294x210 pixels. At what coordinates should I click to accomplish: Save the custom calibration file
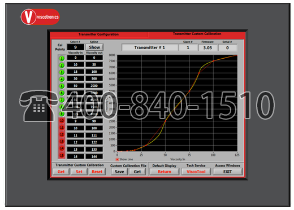(x=119, y=172)
